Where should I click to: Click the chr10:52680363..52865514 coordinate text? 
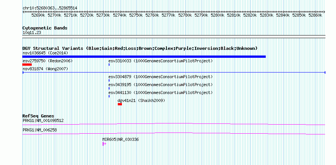[50, 8]
